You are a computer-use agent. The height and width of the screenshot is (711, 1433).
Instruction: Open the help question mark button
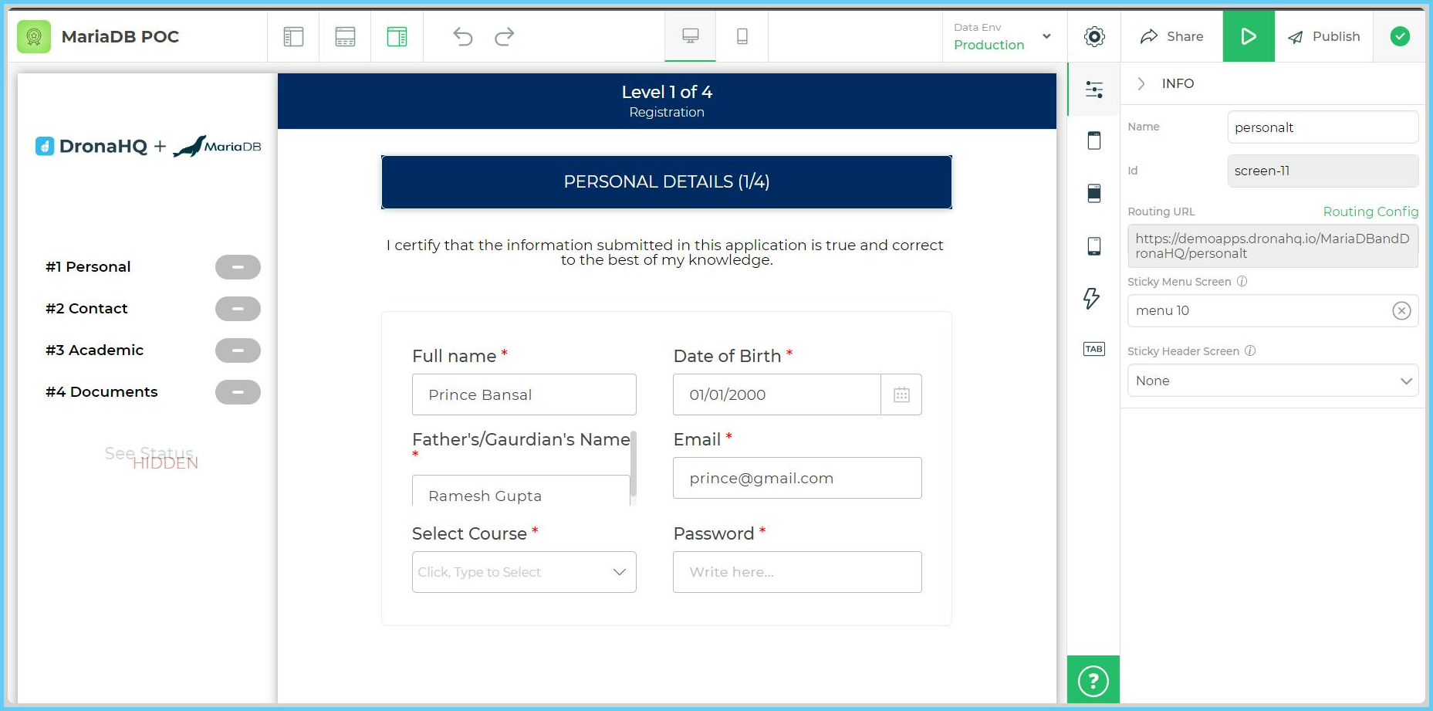coord(1093,680)
